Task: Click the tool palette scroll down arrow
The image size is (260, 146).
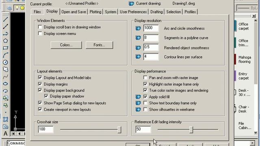Action: tap(256, 133)
